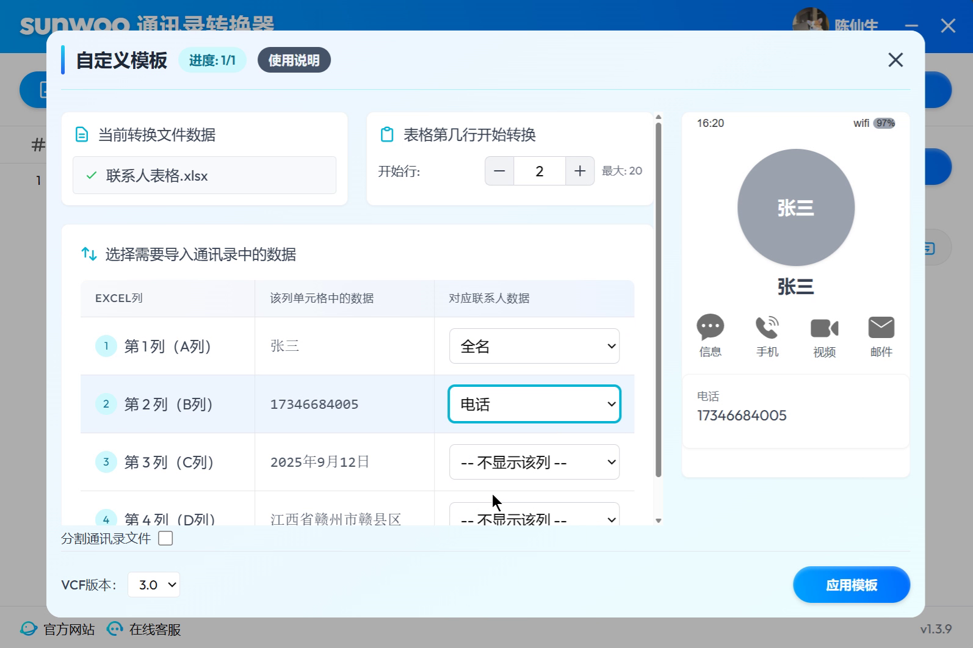Image resolution: width=973 pixels, height=648 pixels.
Task: Click clipboard icon beside 表格第几行开始转换
Action: click(x=387, y=134)
